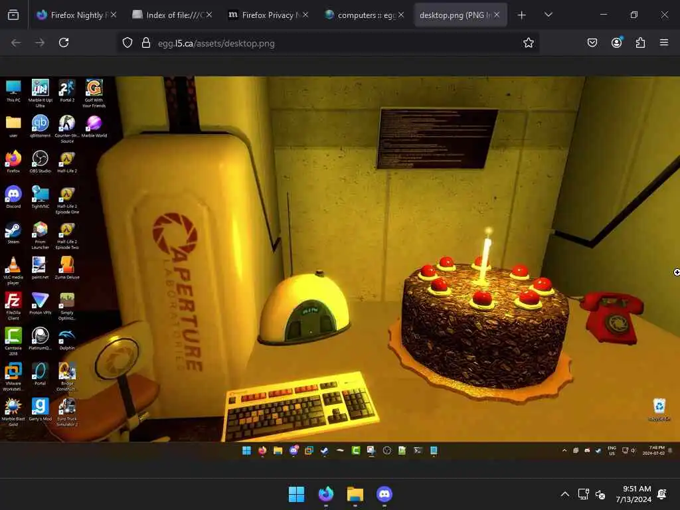
Task: Click the Steam desktop icon in the image
Action: [x=13, y=232]
